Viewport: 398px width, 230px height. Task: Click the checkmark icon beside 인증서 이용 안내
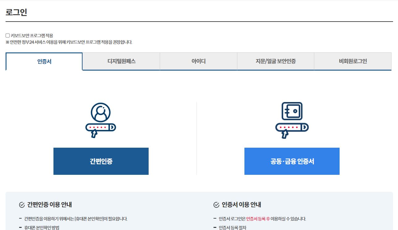tap(216, 204)
